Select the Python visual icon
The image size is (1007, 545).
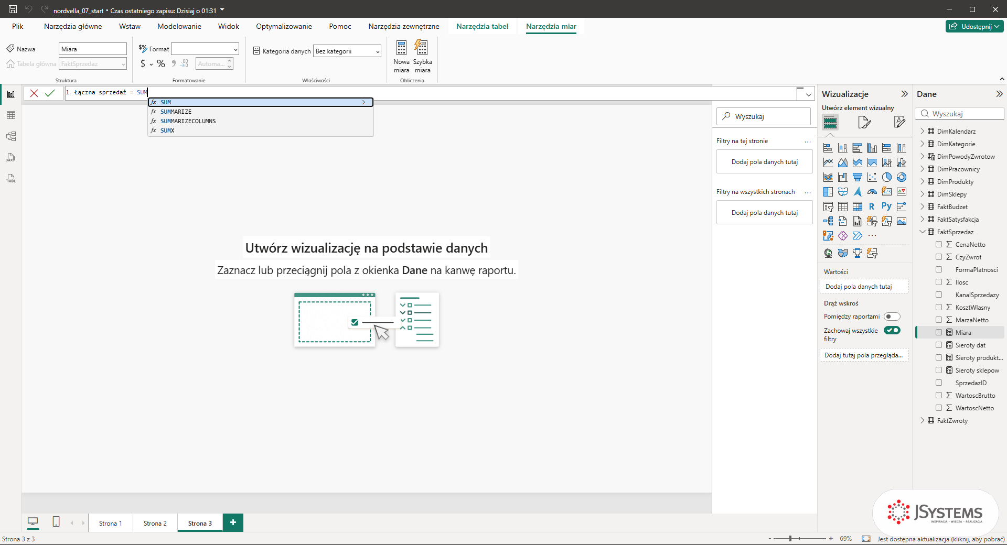pos(887,206)
